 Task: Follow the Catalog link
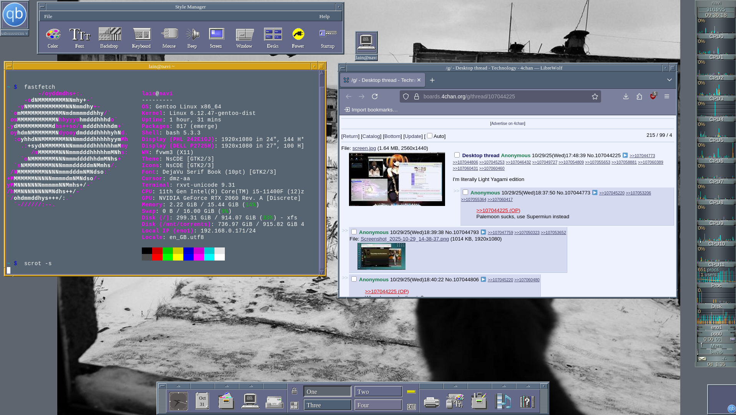371,136
